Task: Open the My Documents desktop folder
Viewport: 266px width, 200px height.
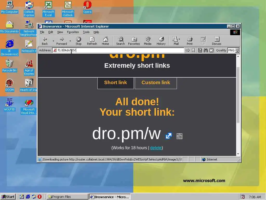Action: [10, 27]
